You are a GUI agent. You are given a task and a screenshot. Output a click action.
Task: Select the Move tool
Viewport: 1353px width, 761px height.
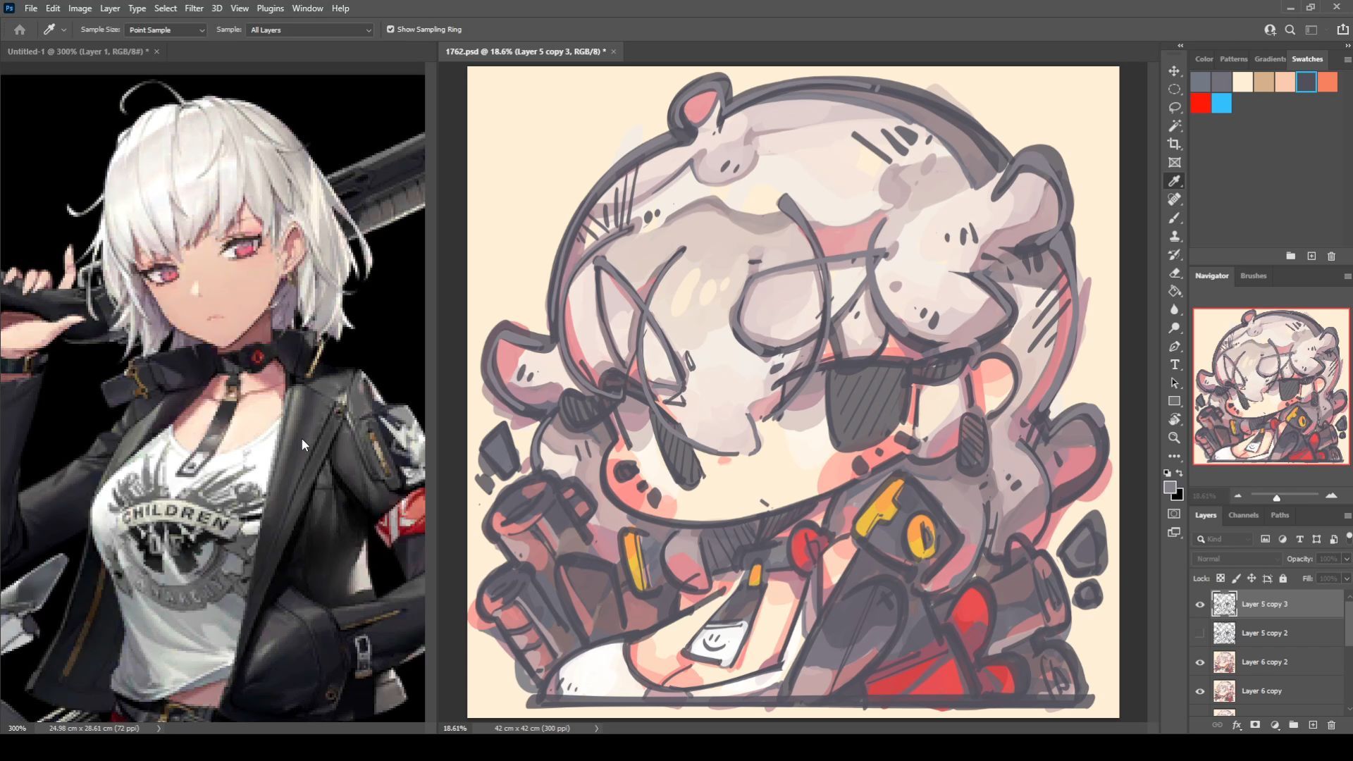tap(1175, 71)
